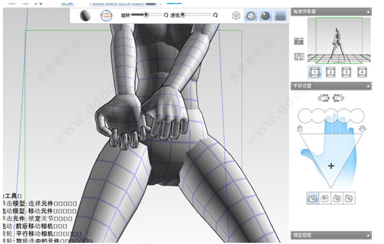Click the wireframe cube icon
384x244 pixels.
point(236,16)
